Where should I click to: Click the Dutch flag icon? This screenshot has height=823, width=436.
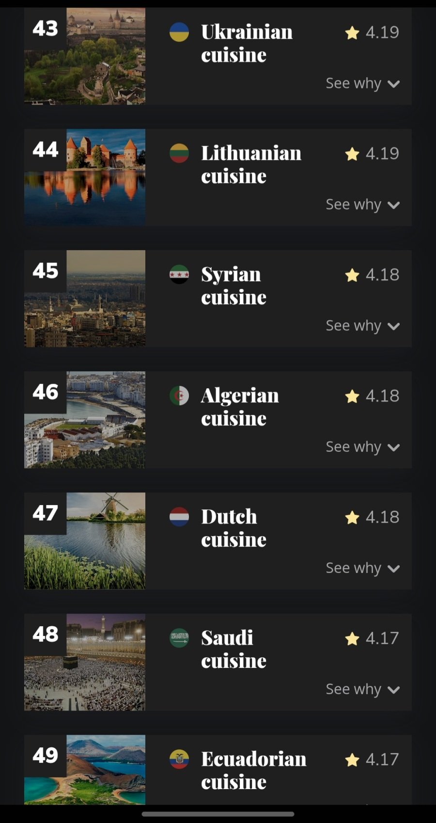[179, 517]
